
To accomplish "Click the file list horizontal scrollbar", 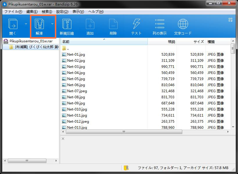I will 124,132.
